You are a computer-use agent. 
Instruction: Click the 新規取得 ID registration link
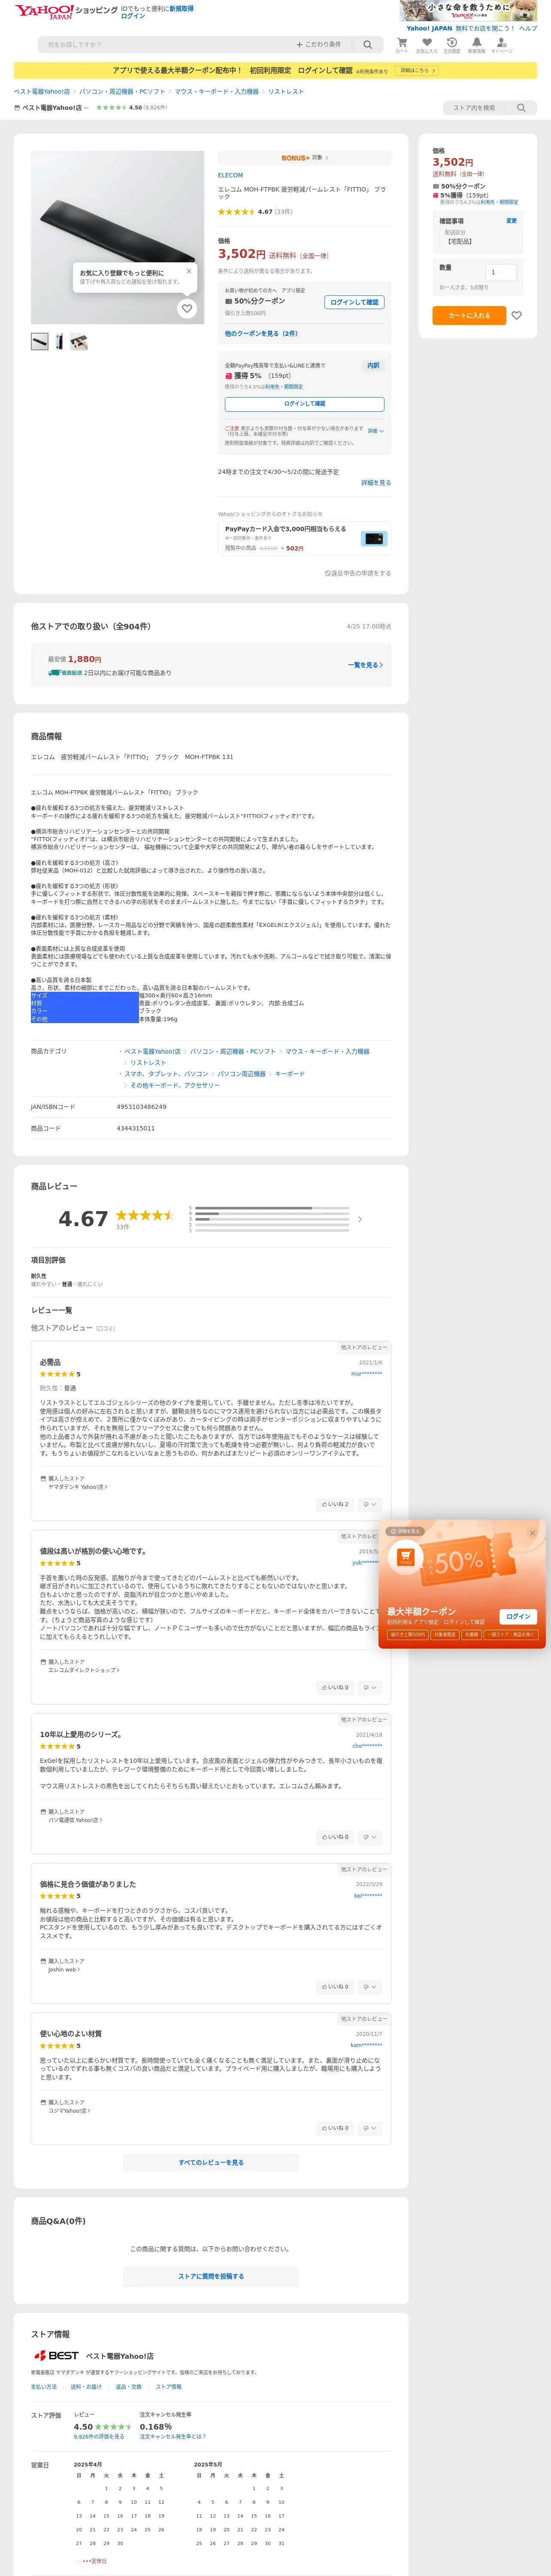click(x=181, y=8)
